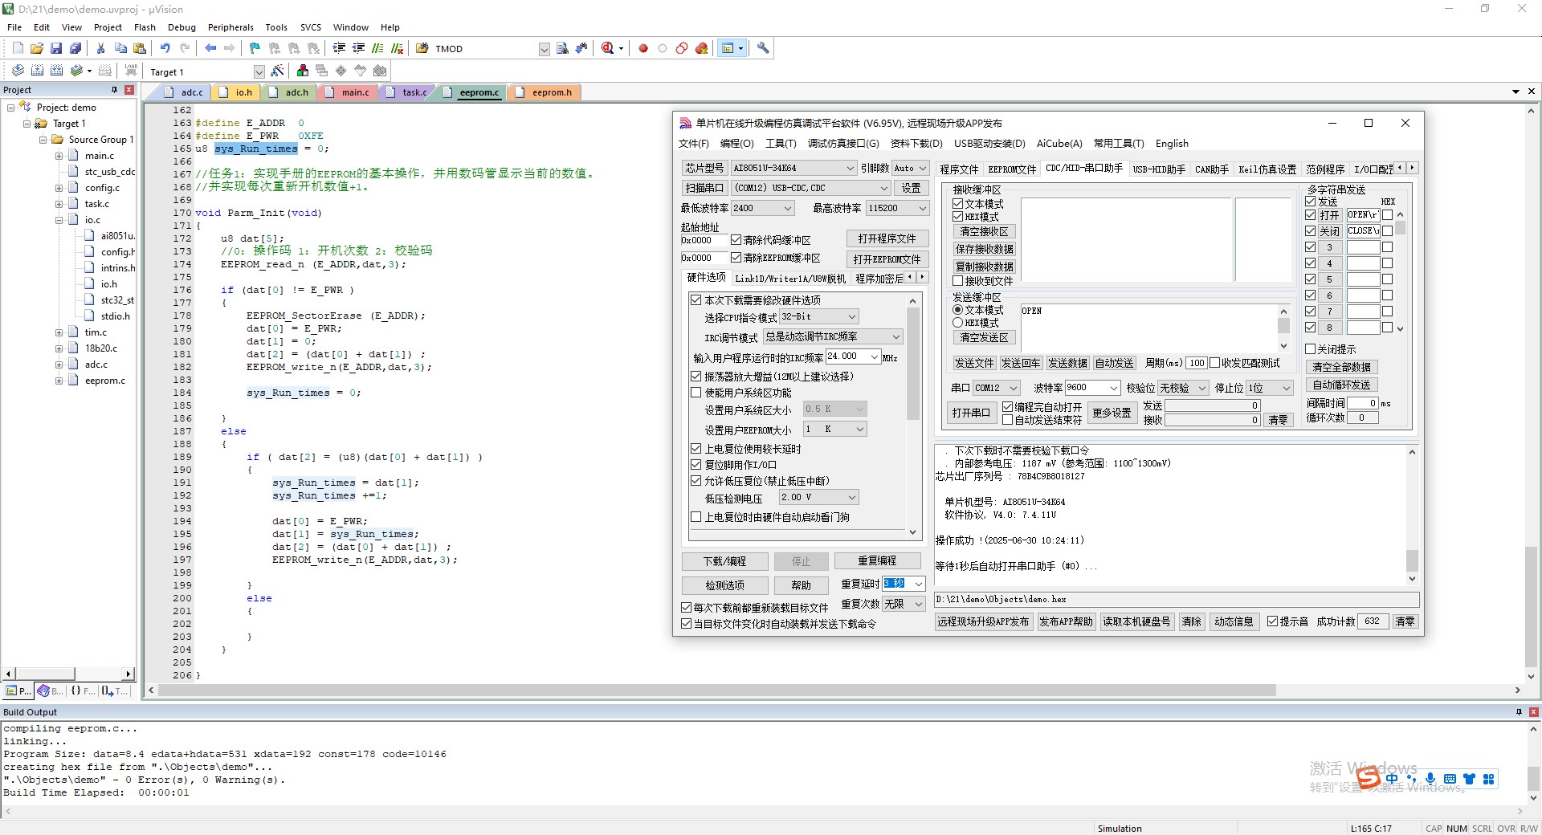Click Sogou microphone voice input icon
Screen dimensions: 1542x835
pos(1430,778)
